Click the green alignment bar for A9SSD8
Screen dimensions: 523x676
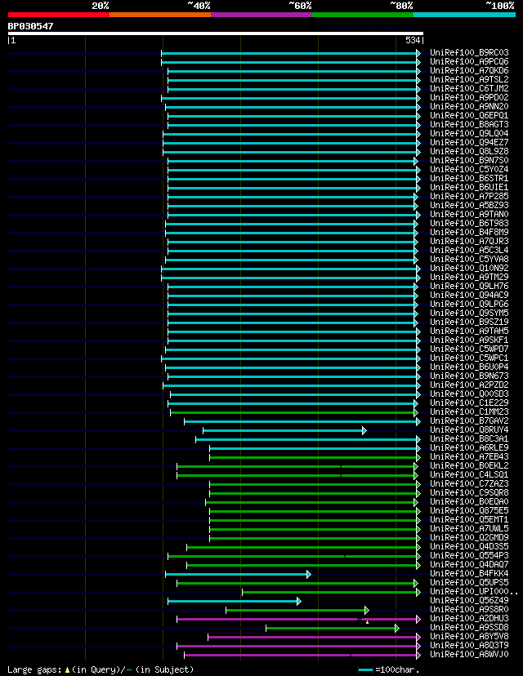[x=333, y=628]
